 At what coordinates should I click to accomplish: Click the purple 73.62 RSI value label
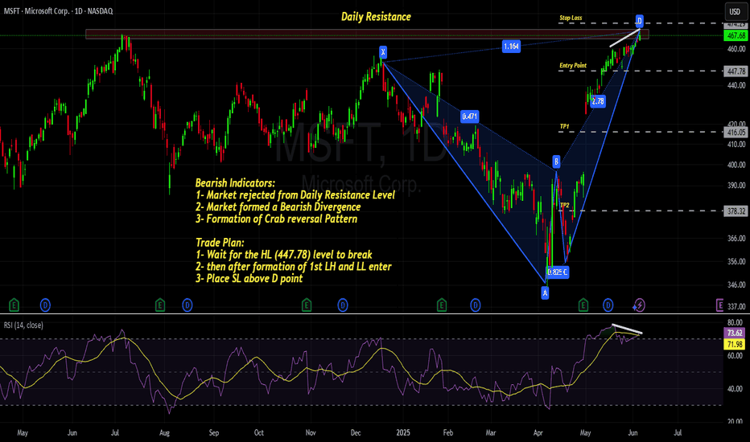coord(735,333)
